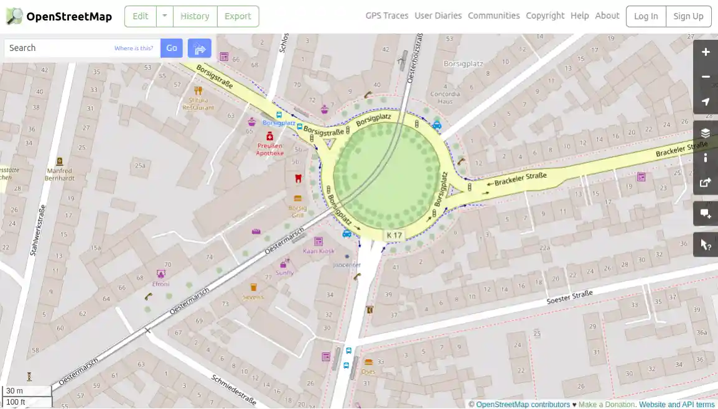Share the current map view
The image size is (718, 409).
[705, 182]
